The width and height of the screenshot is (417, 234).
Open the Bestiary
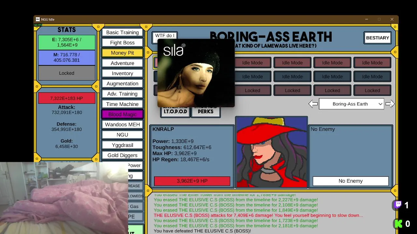tap(378, 38)
